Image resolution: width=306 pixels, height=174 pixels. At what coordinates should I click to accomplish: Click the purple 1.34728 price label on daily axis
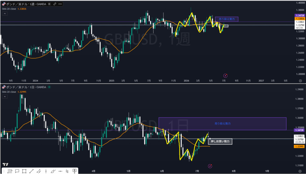(299, 130)
